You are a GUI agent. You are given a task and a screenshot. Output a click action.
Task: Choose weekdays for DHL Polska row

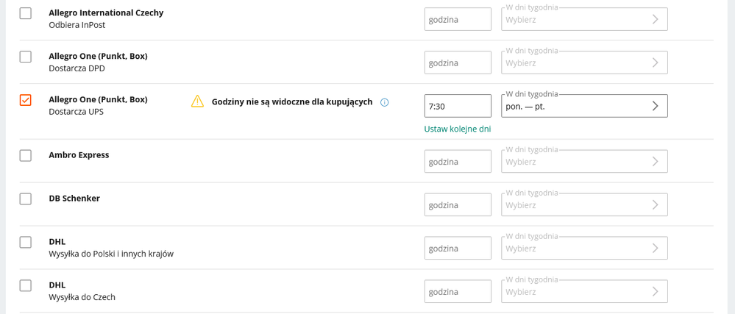584,248
